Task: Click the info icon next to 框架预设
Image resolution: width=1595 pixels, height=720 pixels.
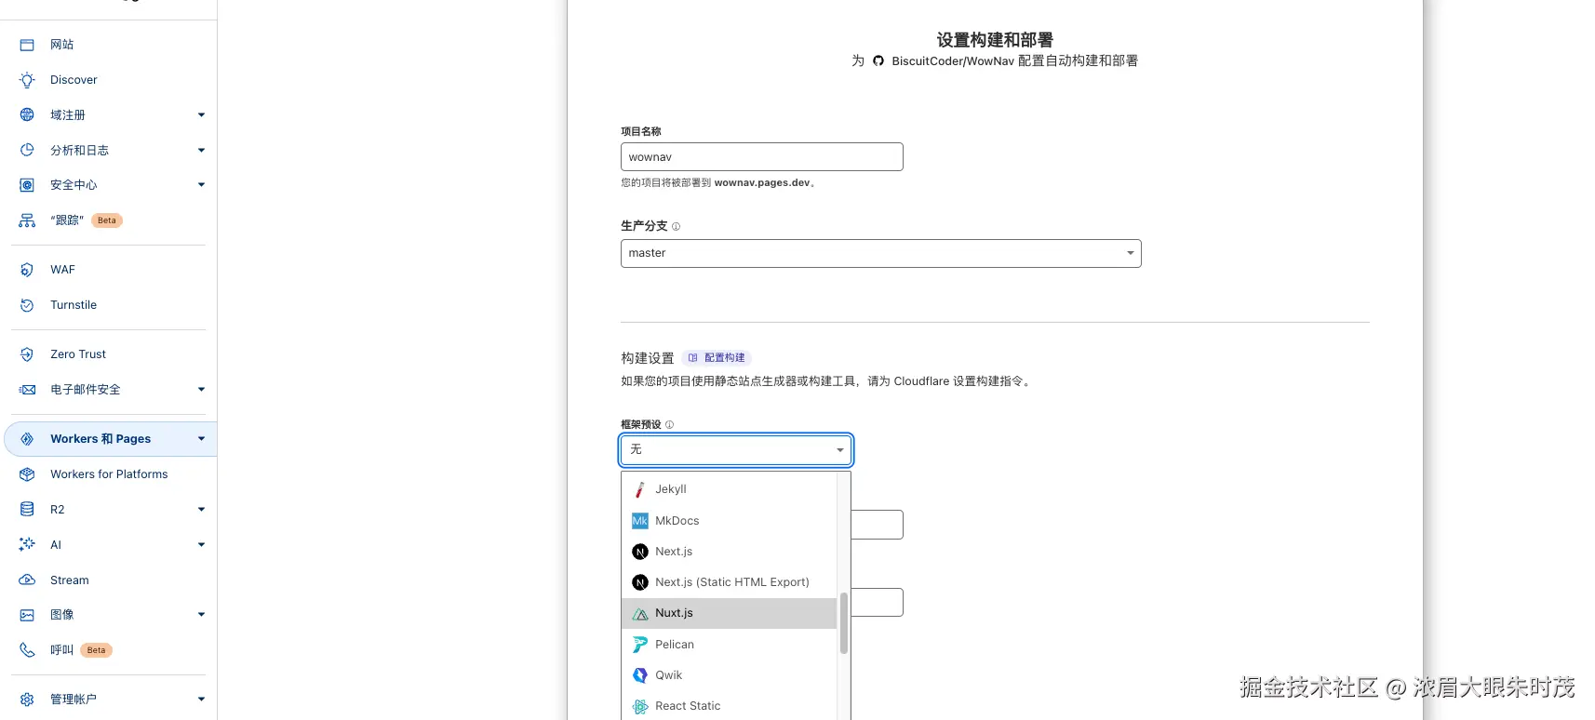Action: (x=669, y=425)
